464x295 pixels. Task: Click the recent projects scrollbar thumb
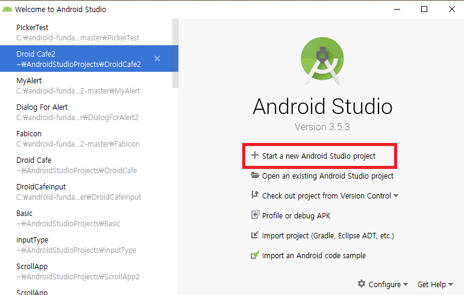(175, 53)
